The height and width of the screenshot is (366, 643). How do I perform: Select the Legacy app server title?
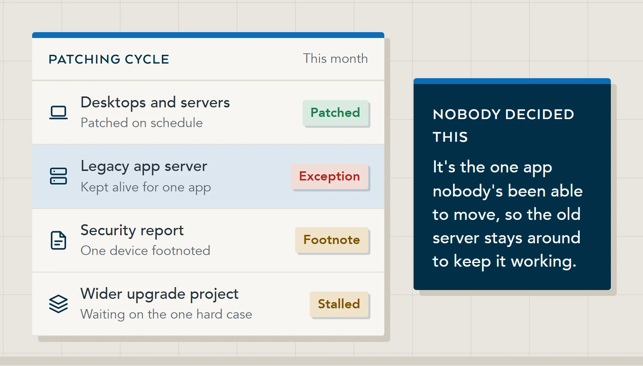144,167
